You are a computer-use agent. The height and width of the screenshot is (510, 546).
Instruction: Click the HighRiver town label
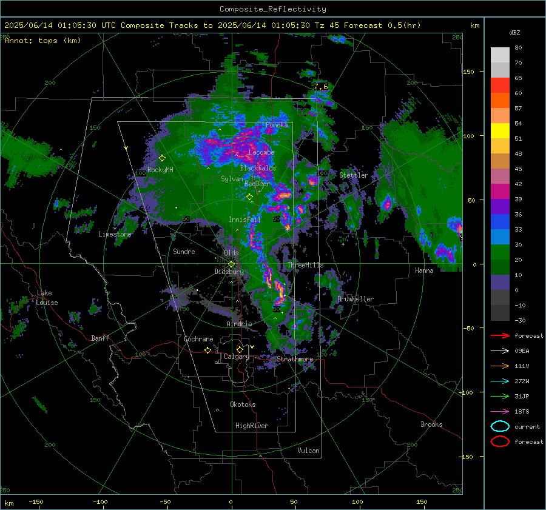click(x=252, y=426)
